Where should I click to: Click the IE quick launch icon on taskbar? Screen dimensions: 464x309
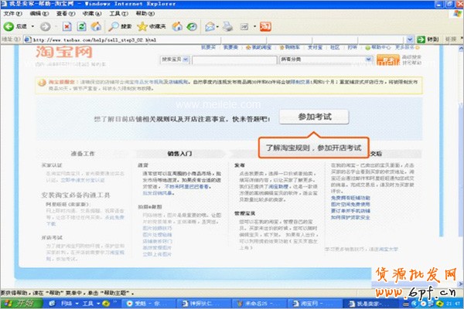[52, 304]
